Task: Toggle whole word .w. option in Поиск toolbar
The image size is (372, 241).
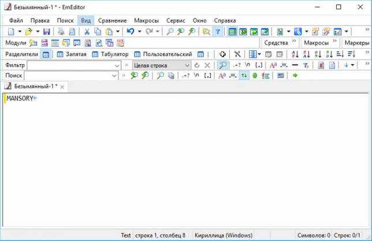Action: (x=232, y=76)
